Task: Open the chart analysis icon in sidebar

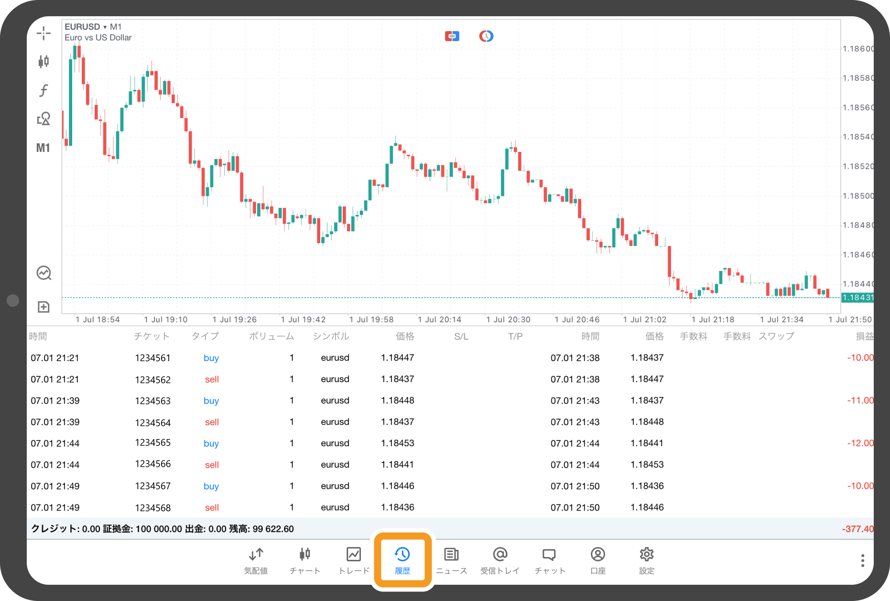Action: [43, 273]
